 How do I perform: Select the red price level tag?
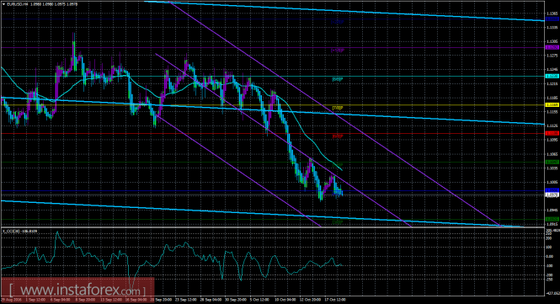click(552, 133)
